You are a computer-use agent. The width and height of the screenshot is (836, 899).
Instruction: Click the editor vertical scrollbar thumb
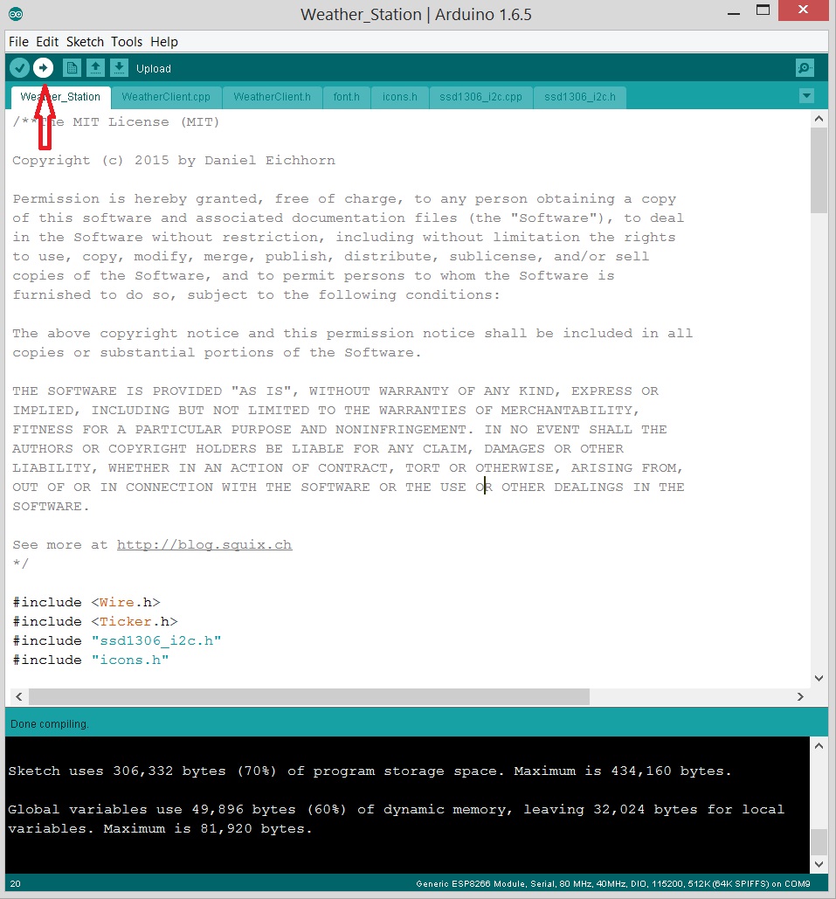point(819,170)
